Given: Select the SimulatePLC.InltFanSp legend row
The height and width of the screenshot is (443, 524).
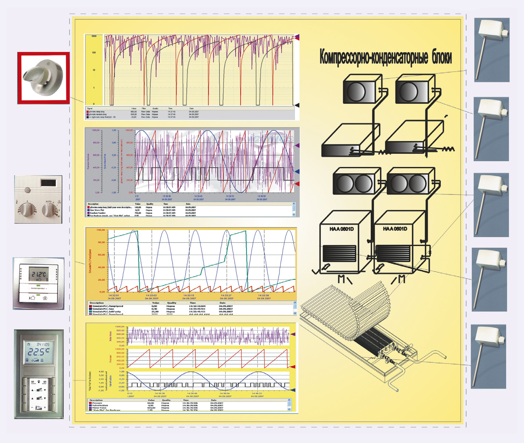Looking at the screenshot, I should click(x=191, y=312).
